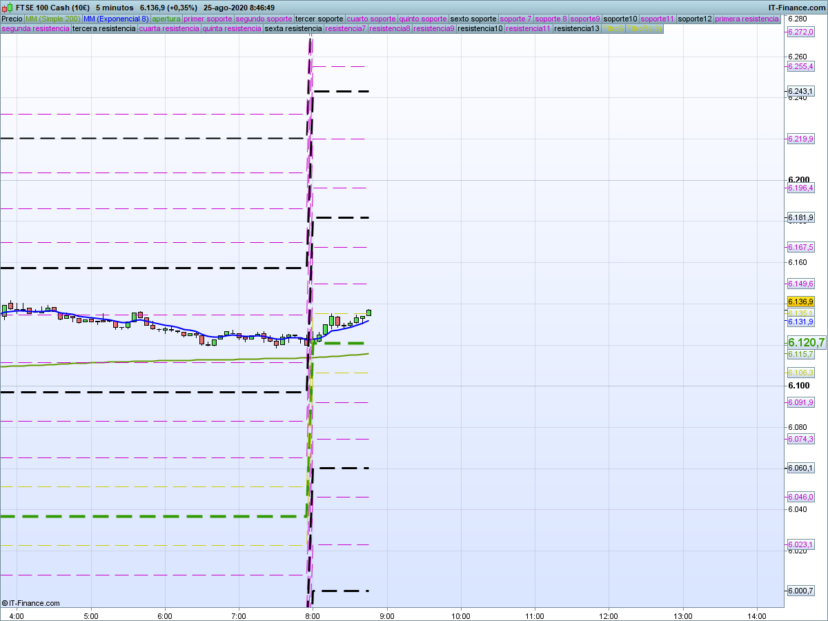Select the segunda resistencia legend label
Viewport: 828px width, 621px height.
35,29
